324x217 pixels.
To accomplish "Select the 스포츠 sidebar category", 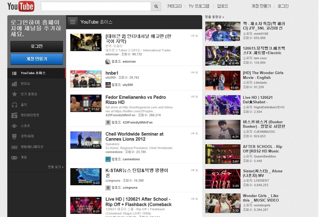I will coord(25,126).
